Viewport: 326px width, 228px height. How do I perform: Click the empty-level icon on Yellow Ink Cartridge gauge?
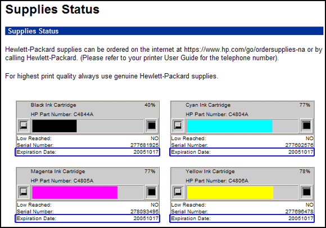(x=178, y=192)
